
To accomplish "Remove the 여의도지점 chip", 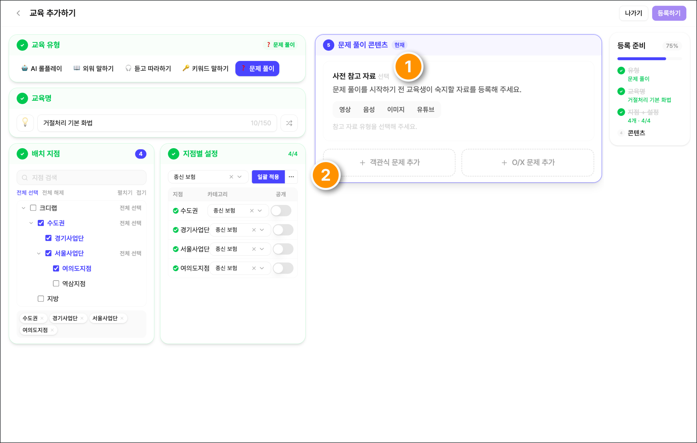I will (x=52, y=330).
